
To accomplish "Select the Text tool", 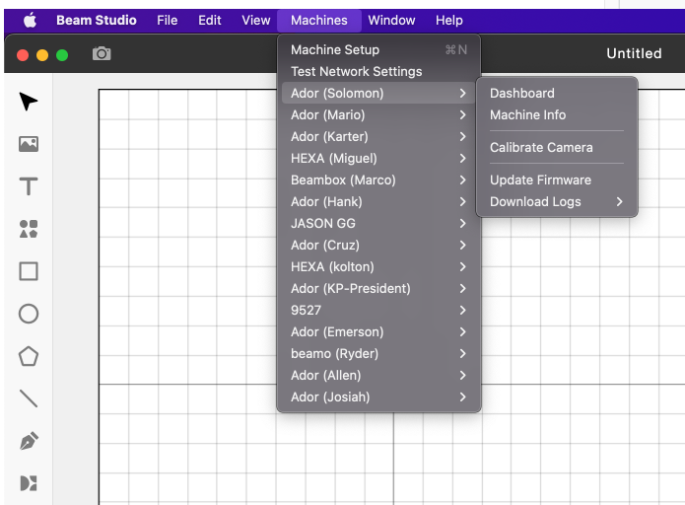I will tap(29, 186).
